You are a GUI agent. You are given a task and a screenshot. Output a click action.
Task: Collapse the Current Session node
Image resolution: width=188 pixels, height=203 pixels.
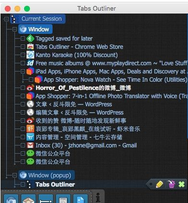pos(6,19)
